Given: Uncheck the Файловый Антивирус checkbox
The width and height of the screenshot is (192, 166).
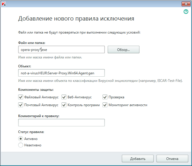Looking at the screenshot, I should coord(20,97).
